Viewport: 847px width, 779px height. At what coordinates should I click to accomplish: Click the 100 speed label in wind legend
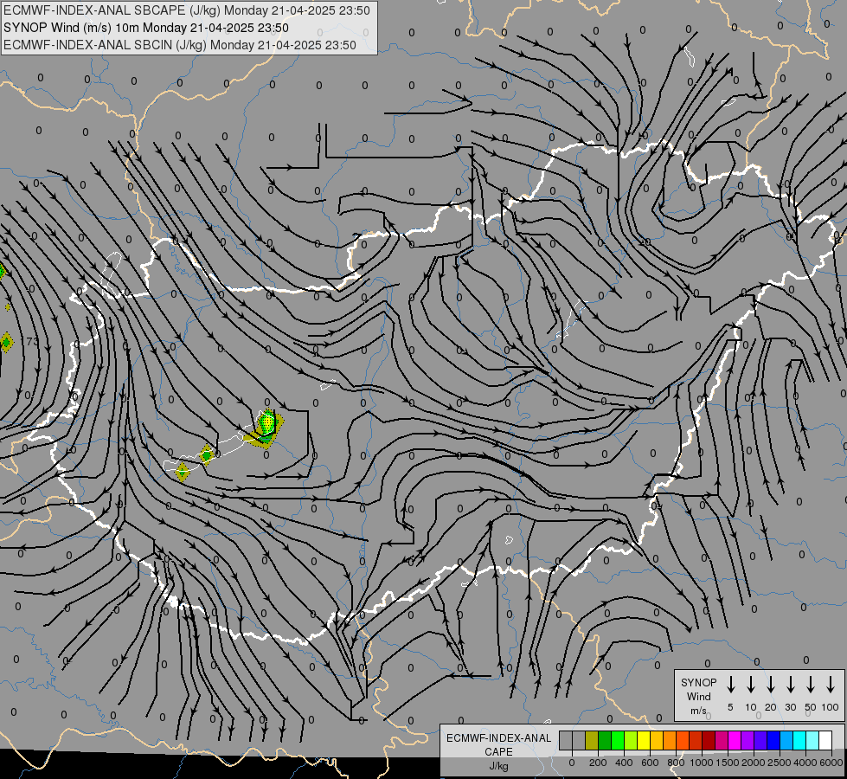pyautogui.click(x=831, y=707)
